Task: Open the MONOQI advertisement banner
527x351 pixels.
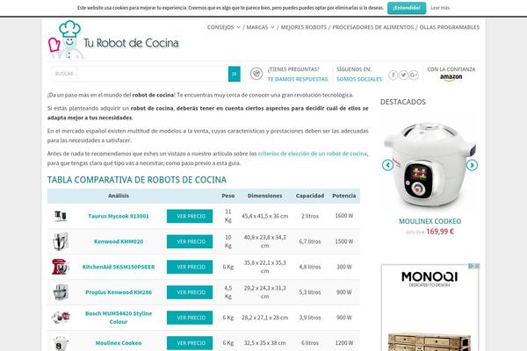Action: 430,307
